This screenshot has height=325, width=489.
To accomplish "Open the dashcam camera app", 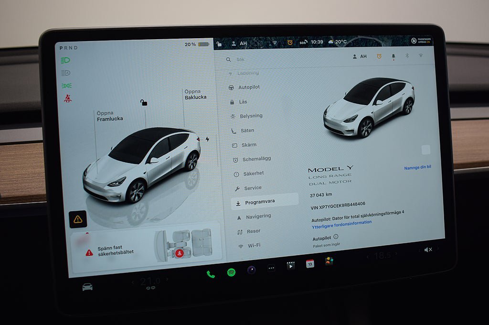I will [x=251, y=270].
